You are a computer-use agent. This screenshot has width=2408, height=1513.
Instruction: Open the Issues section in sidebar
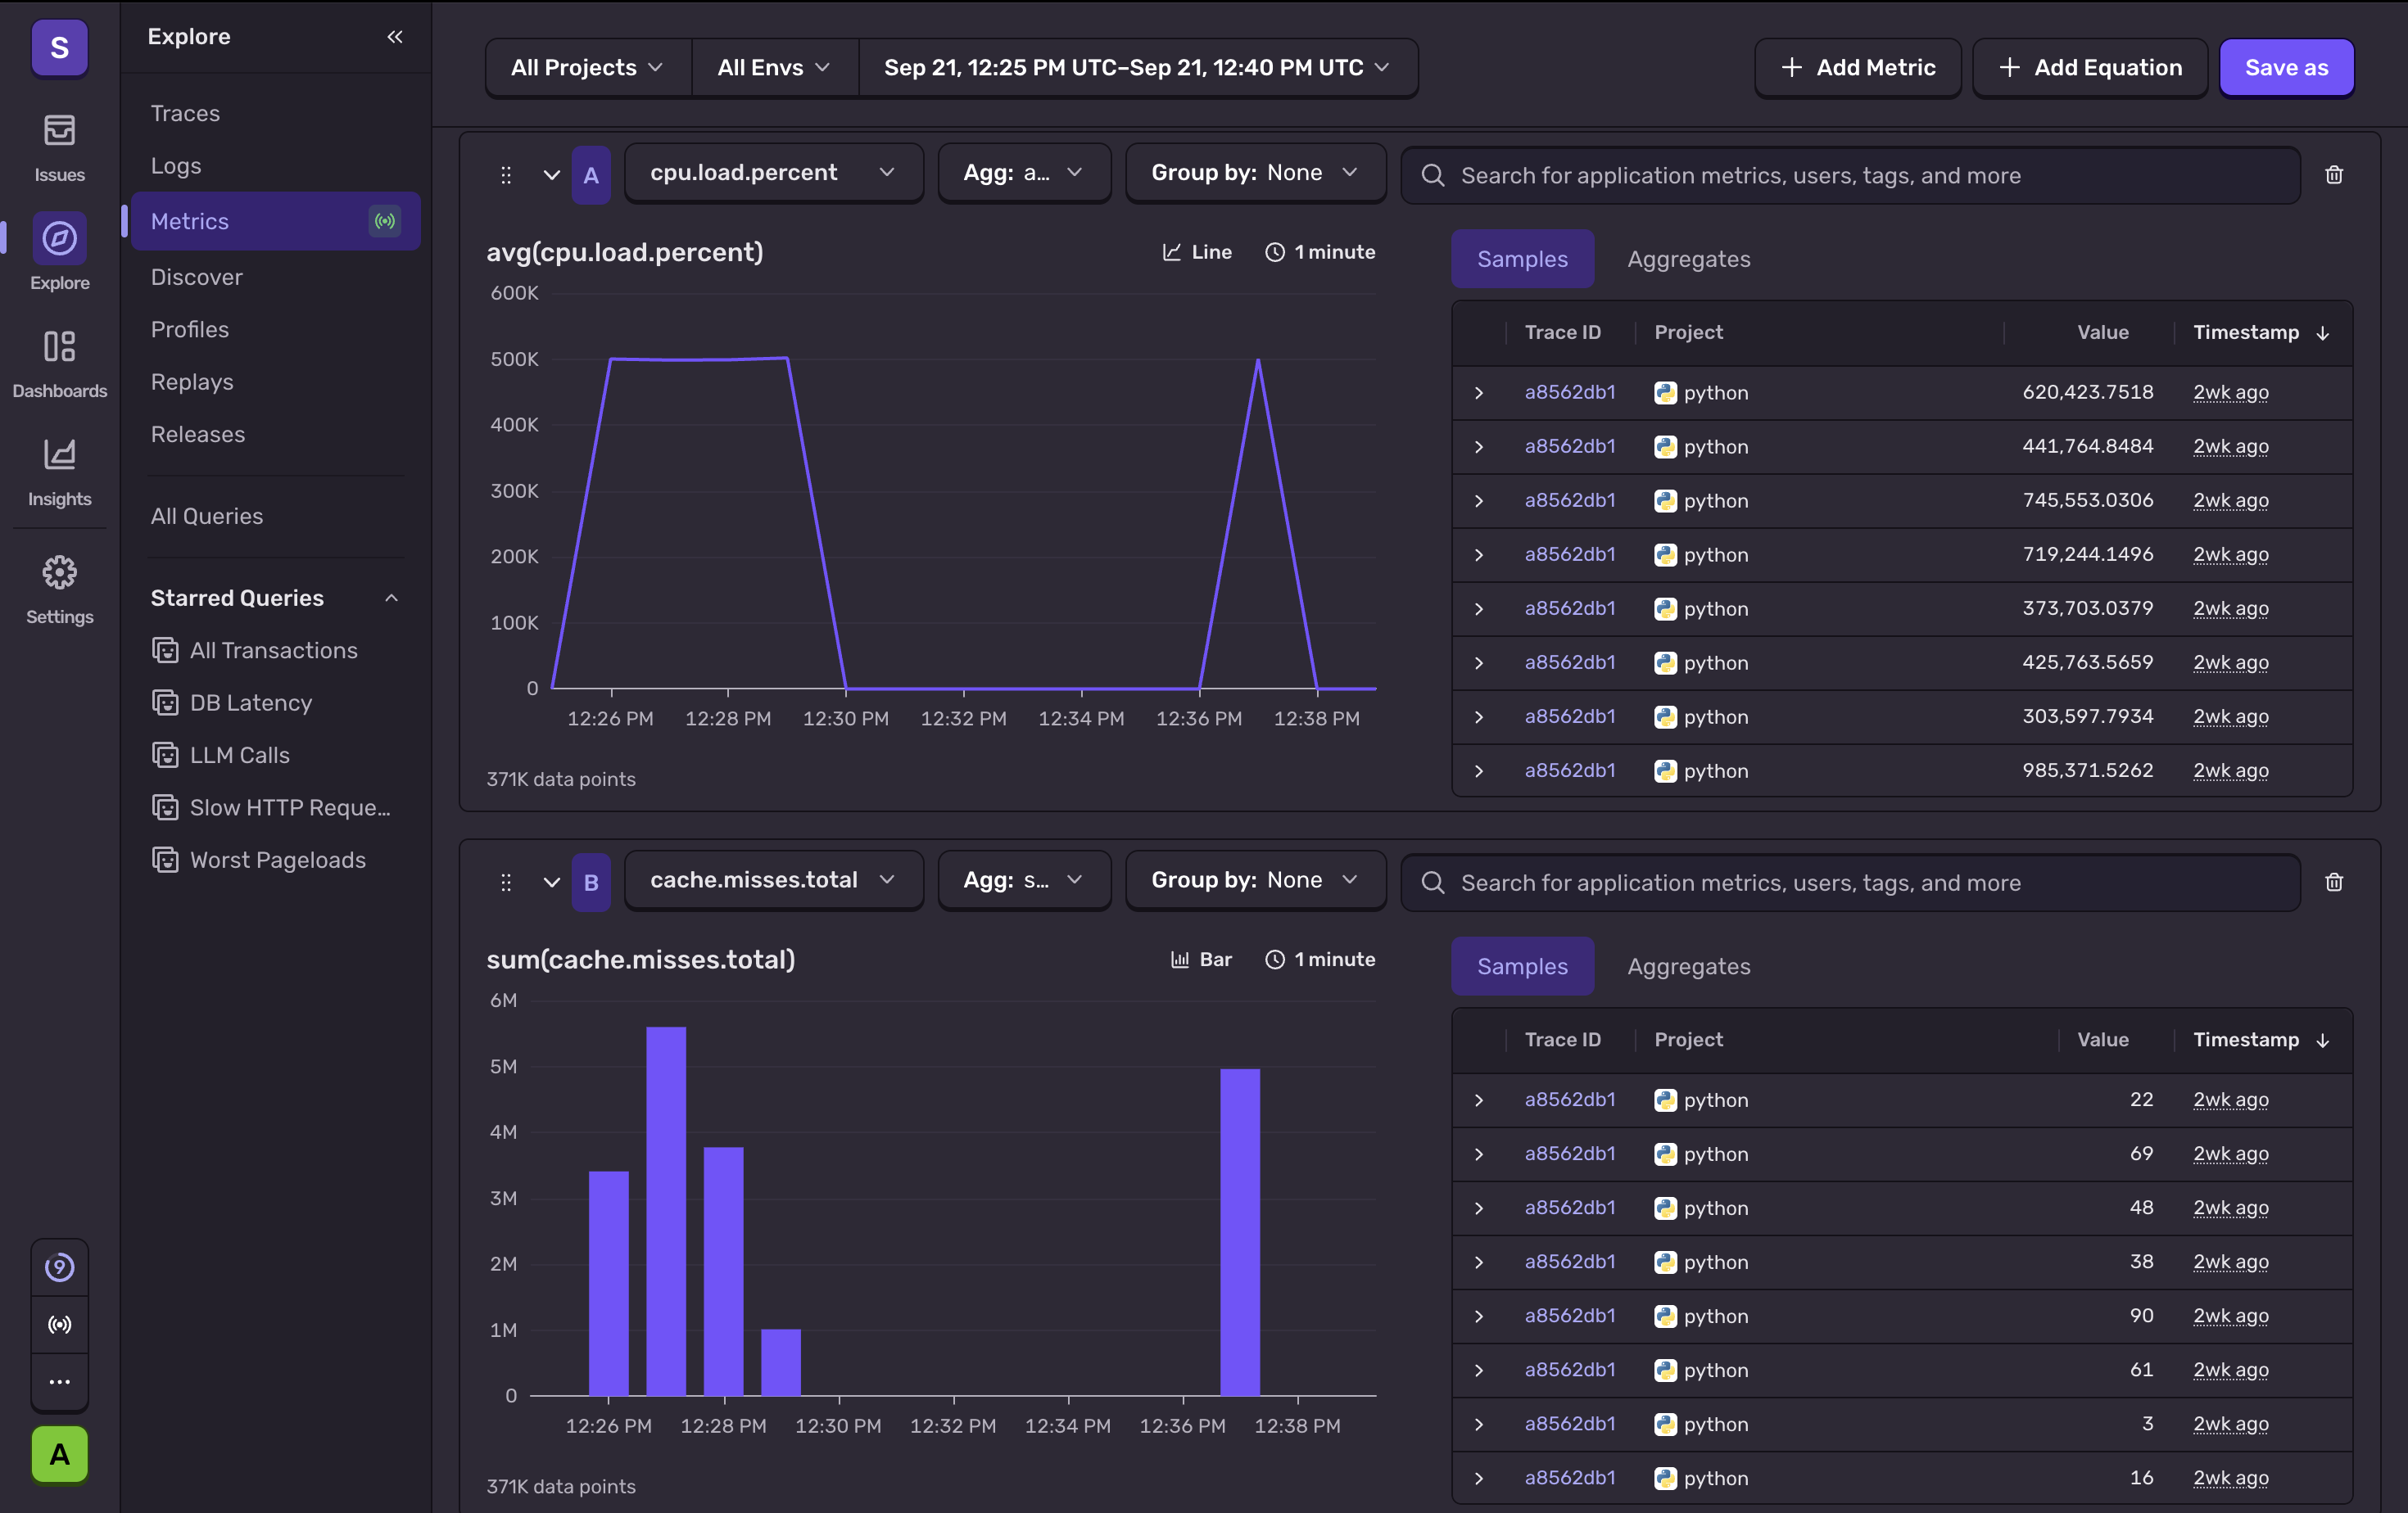[x=59, y=148]
